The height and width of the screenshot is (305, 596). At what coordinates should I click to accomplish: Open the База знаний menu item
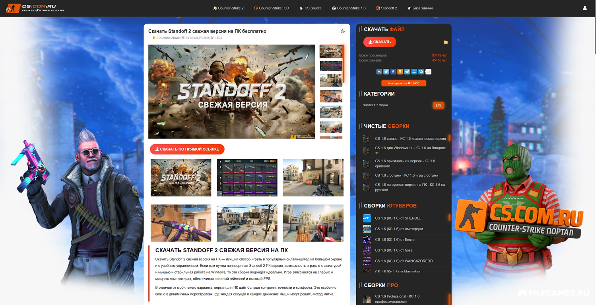pyautogui.click(x=420, y=8)
